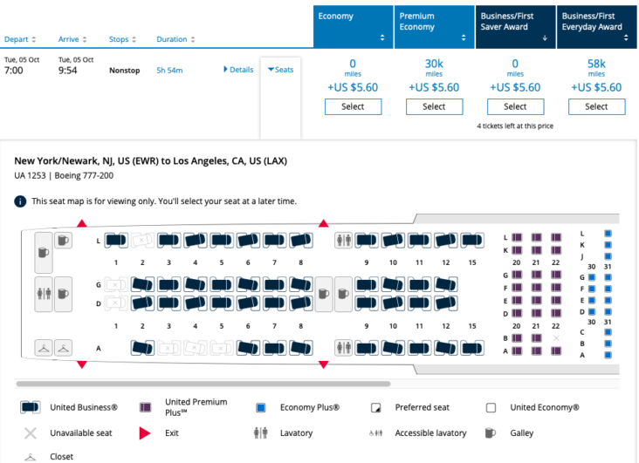Click the Galley legend cup icon

[491, 432]
